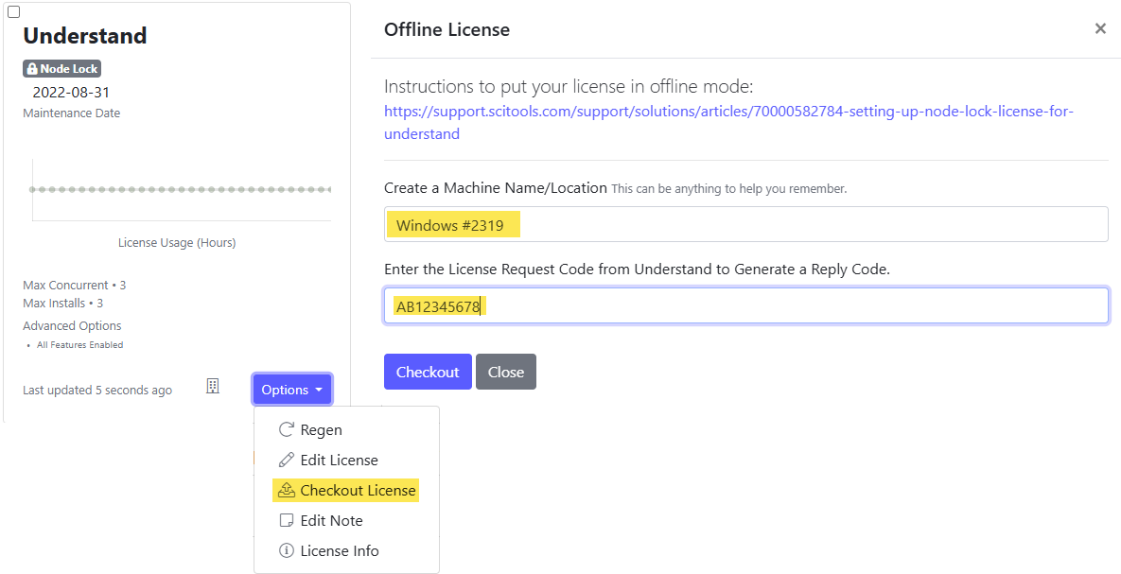
Task: Open the support.scitools.com instructions link
Action: [729, 122]
